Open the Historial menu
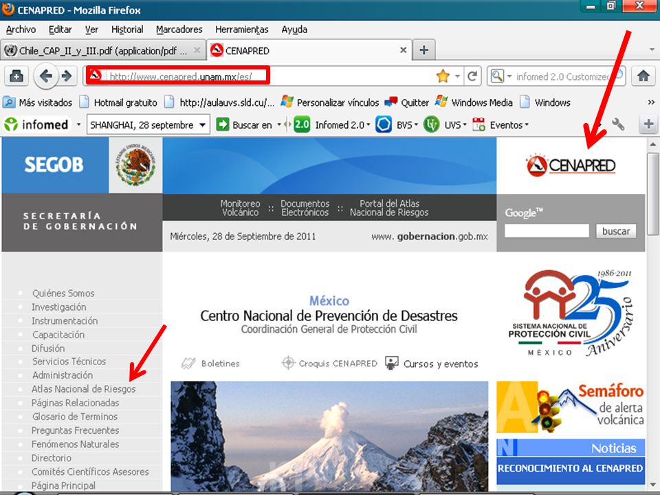Screen dimensions: 660x495 tap(127, 30)
